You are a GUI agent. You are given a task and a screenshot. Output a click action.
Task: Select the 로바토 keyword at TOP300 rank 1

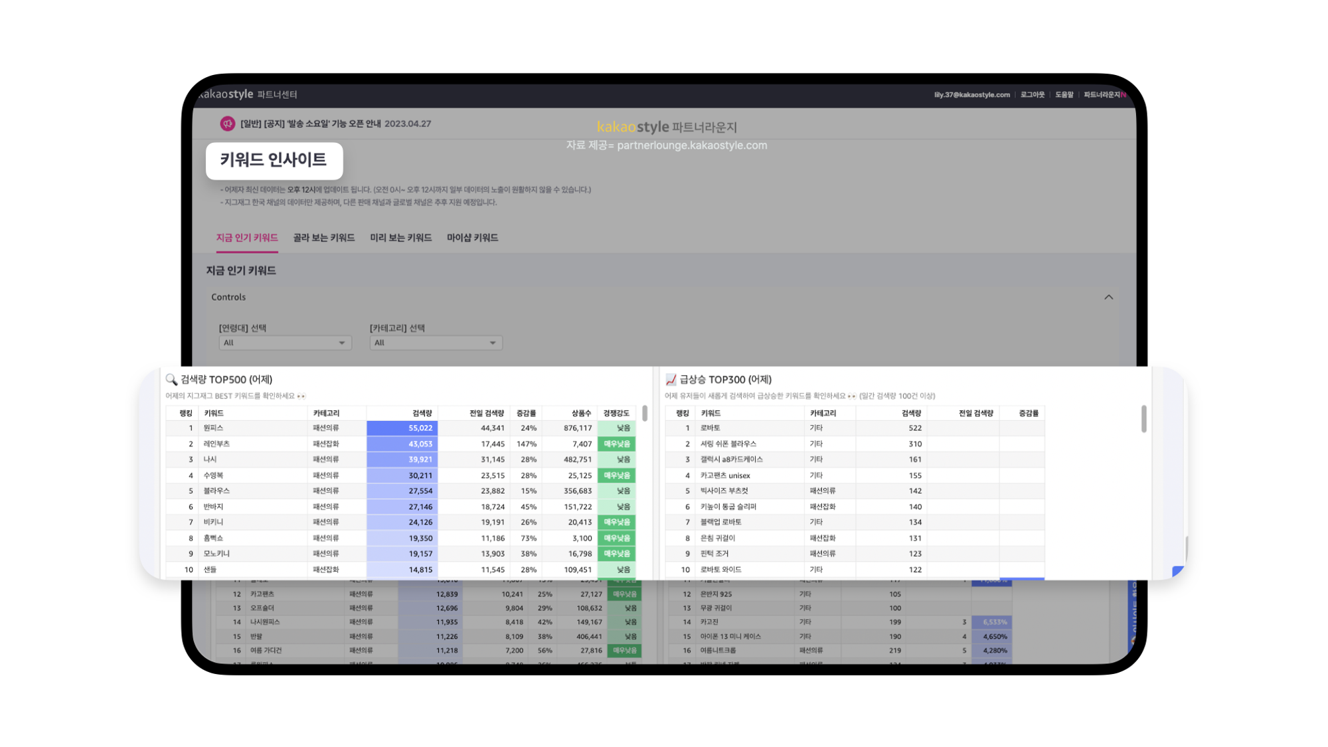pos(710,428)
